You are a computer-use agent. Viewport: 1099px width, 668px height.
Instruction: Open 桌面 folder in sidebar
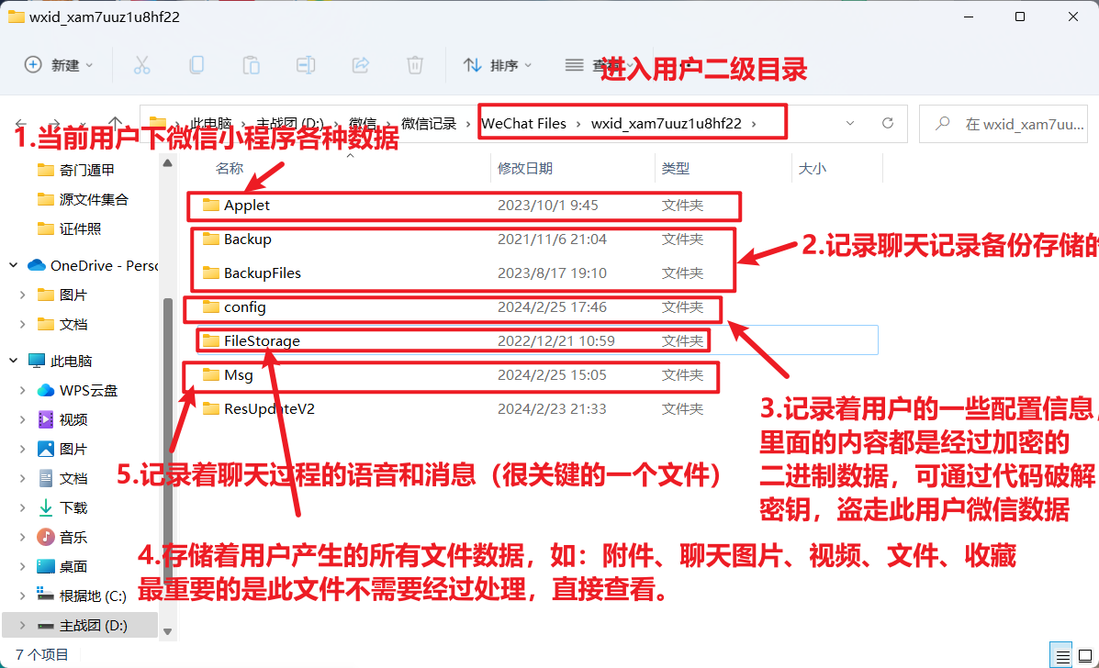(x=73, y=566)
